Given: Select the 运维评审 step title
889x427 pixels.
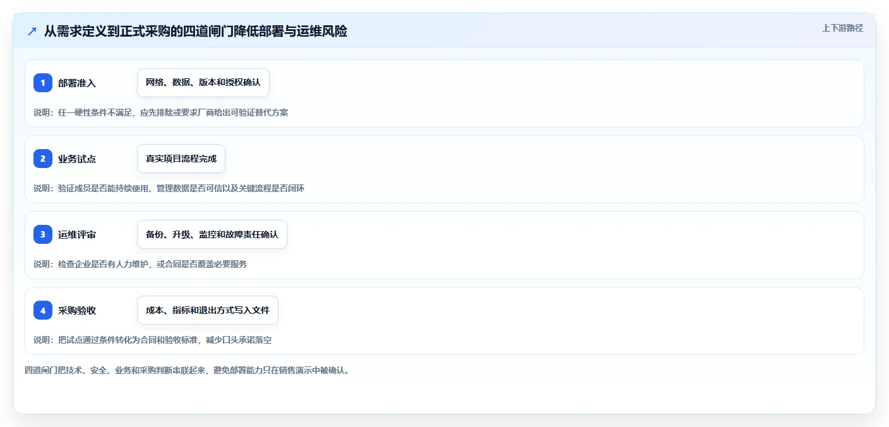Looking at the screenshot, I should (x=77, y=234).
